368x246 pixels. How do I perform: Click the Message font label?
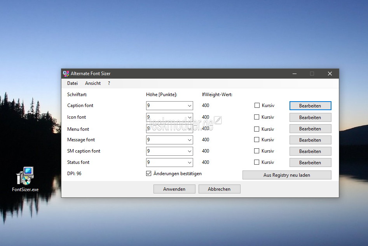click(81, 140)
